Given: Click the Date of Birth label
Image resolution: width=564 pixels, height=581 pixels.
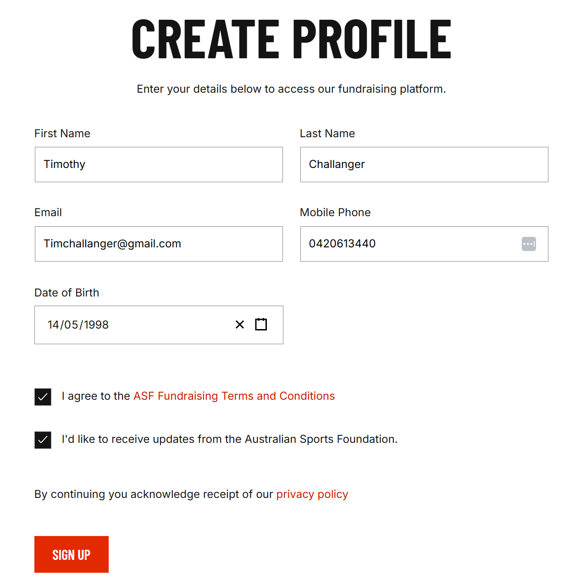Looking at the screenshot, I should (67, 293).
